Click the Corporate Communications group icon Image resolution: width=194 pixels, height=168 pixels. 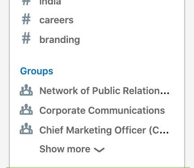tap(26, 109)
